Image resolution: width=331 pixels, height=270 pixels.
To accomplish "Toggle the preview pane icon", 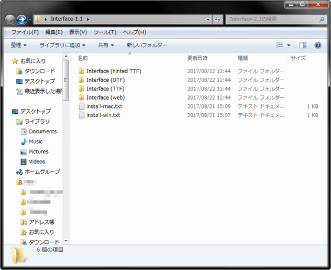I will click(x=303, y=45).
